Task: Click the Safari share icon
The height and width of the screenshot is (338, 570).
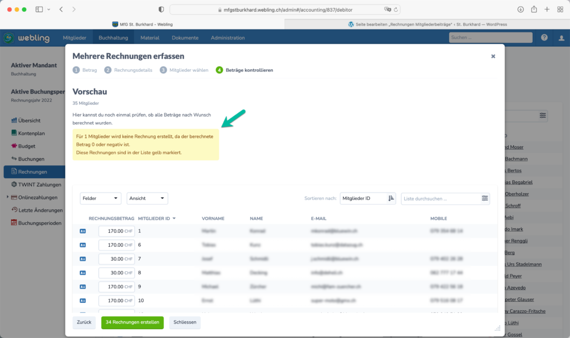Action: (534, 9)
